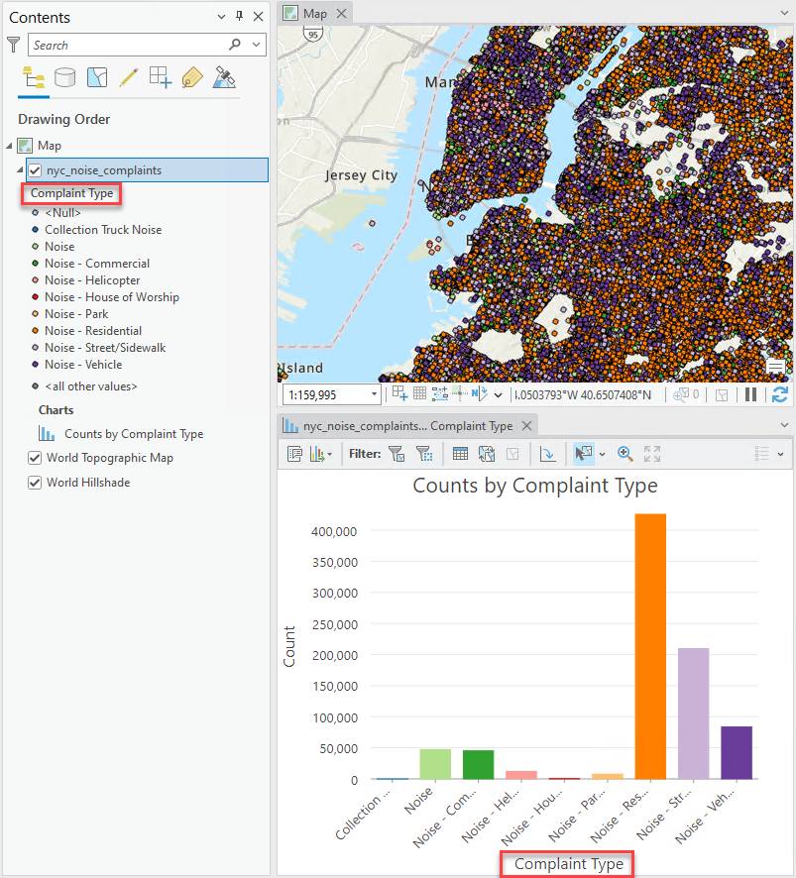The height and width of the screenshot is (878, 796).
Task: Open Counts by Complaint Type chart
Action: click(x=133, y=434)
